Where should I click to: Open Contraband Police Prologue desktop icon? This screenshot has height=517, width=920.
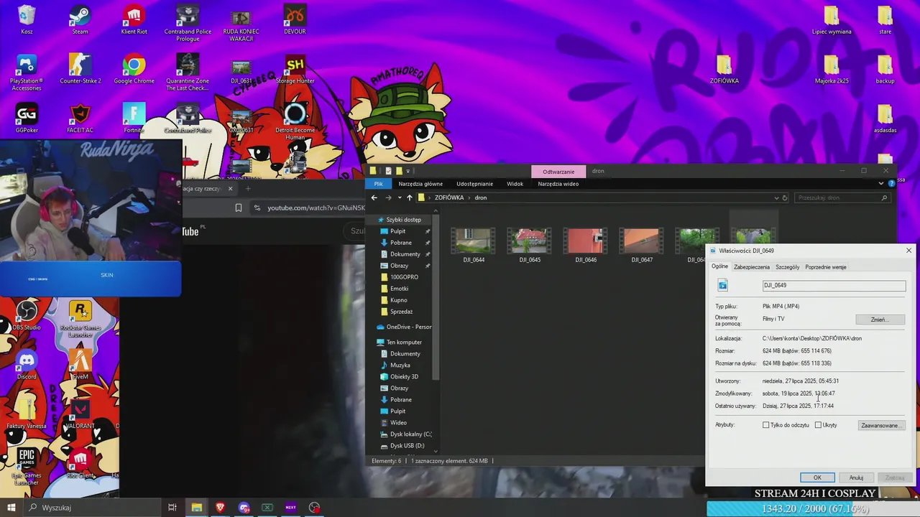pyautogui.click(x=188, y=23)
